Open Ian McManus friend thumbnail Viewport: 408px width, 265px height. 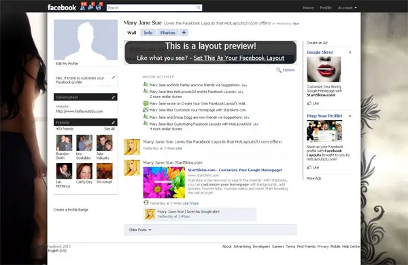[65, 171]
